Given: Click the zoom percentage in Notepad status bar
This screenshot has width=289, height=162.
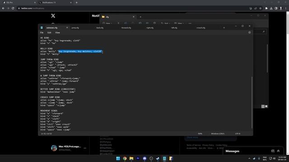Looking at the screenshot, I should [200, 134].
